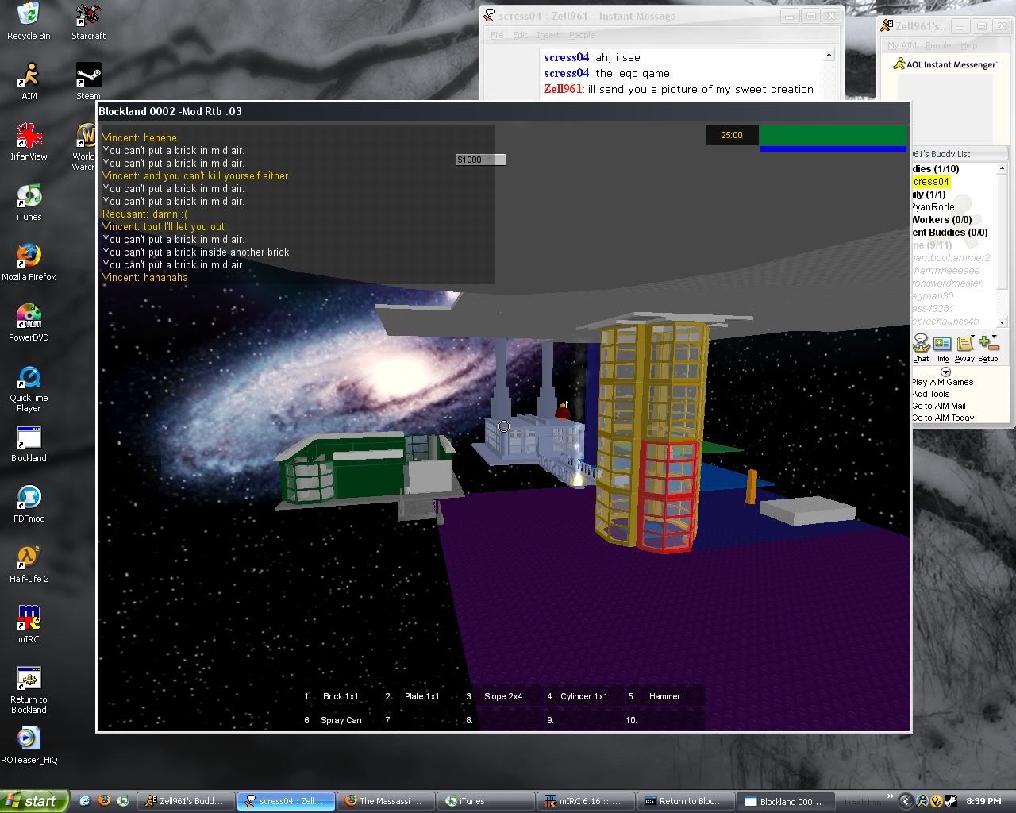Open the Help menu in Buddy List window
1016x813 pixels.
[x=968, y=45]
